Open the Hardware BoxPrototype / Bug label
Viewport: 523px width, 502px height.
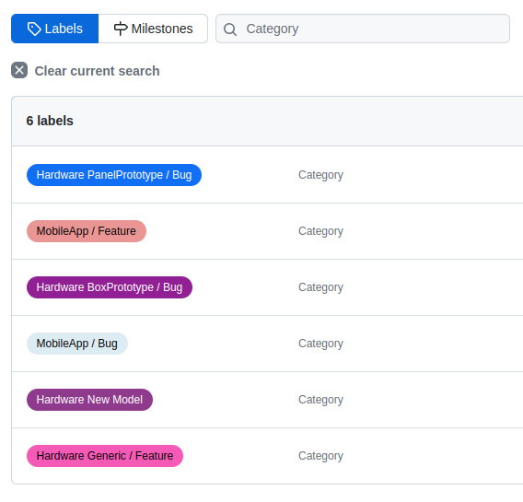tap(110, 287)
